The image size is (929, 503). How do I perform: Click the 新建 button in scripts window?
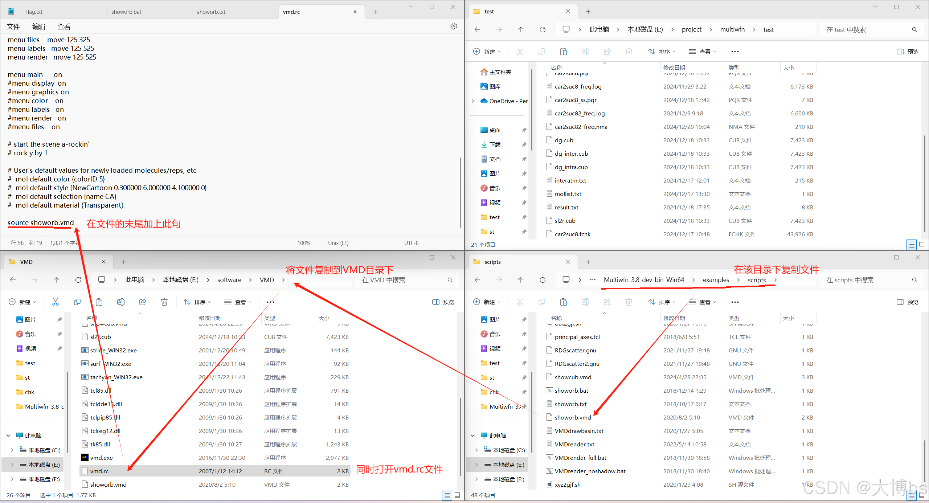click(487, 302)
